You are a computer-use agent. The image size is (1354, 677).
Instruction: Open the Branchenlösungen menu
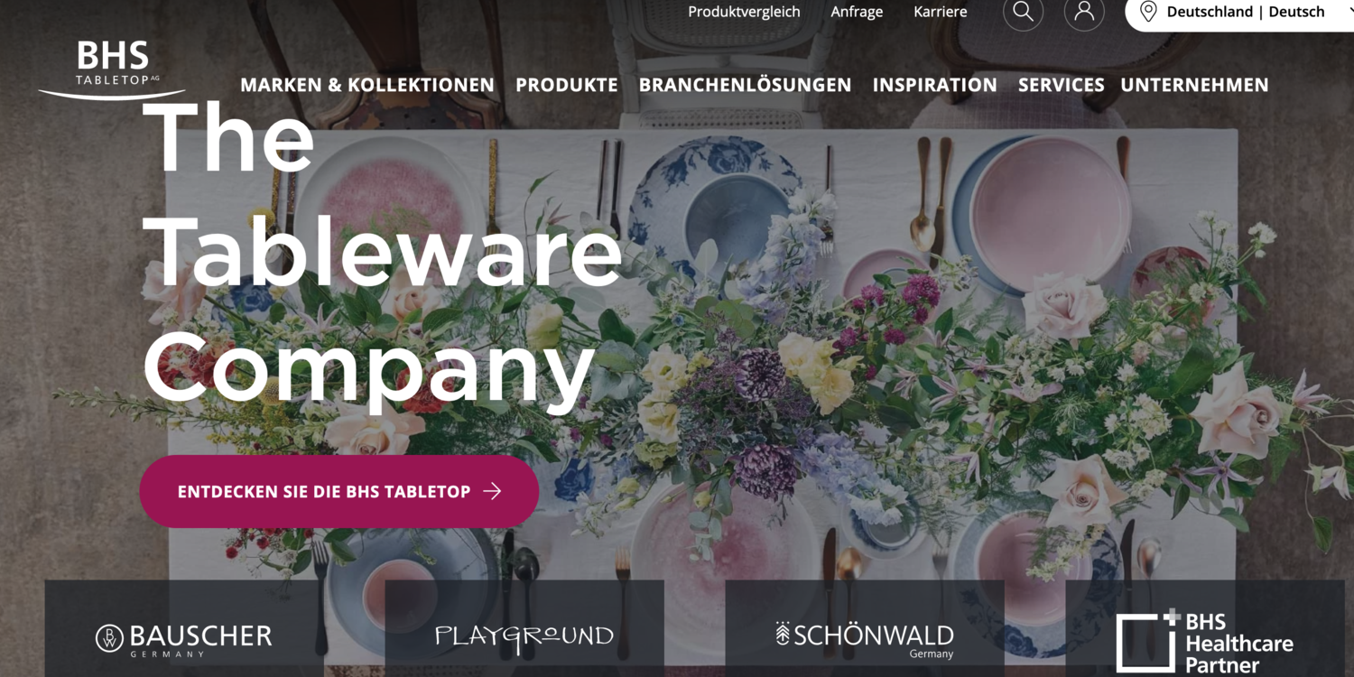tap(746, 85)
